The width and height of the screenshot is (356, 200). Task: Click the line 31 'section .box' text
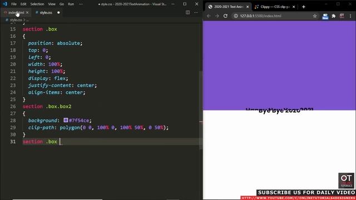[x=40, y=142]
